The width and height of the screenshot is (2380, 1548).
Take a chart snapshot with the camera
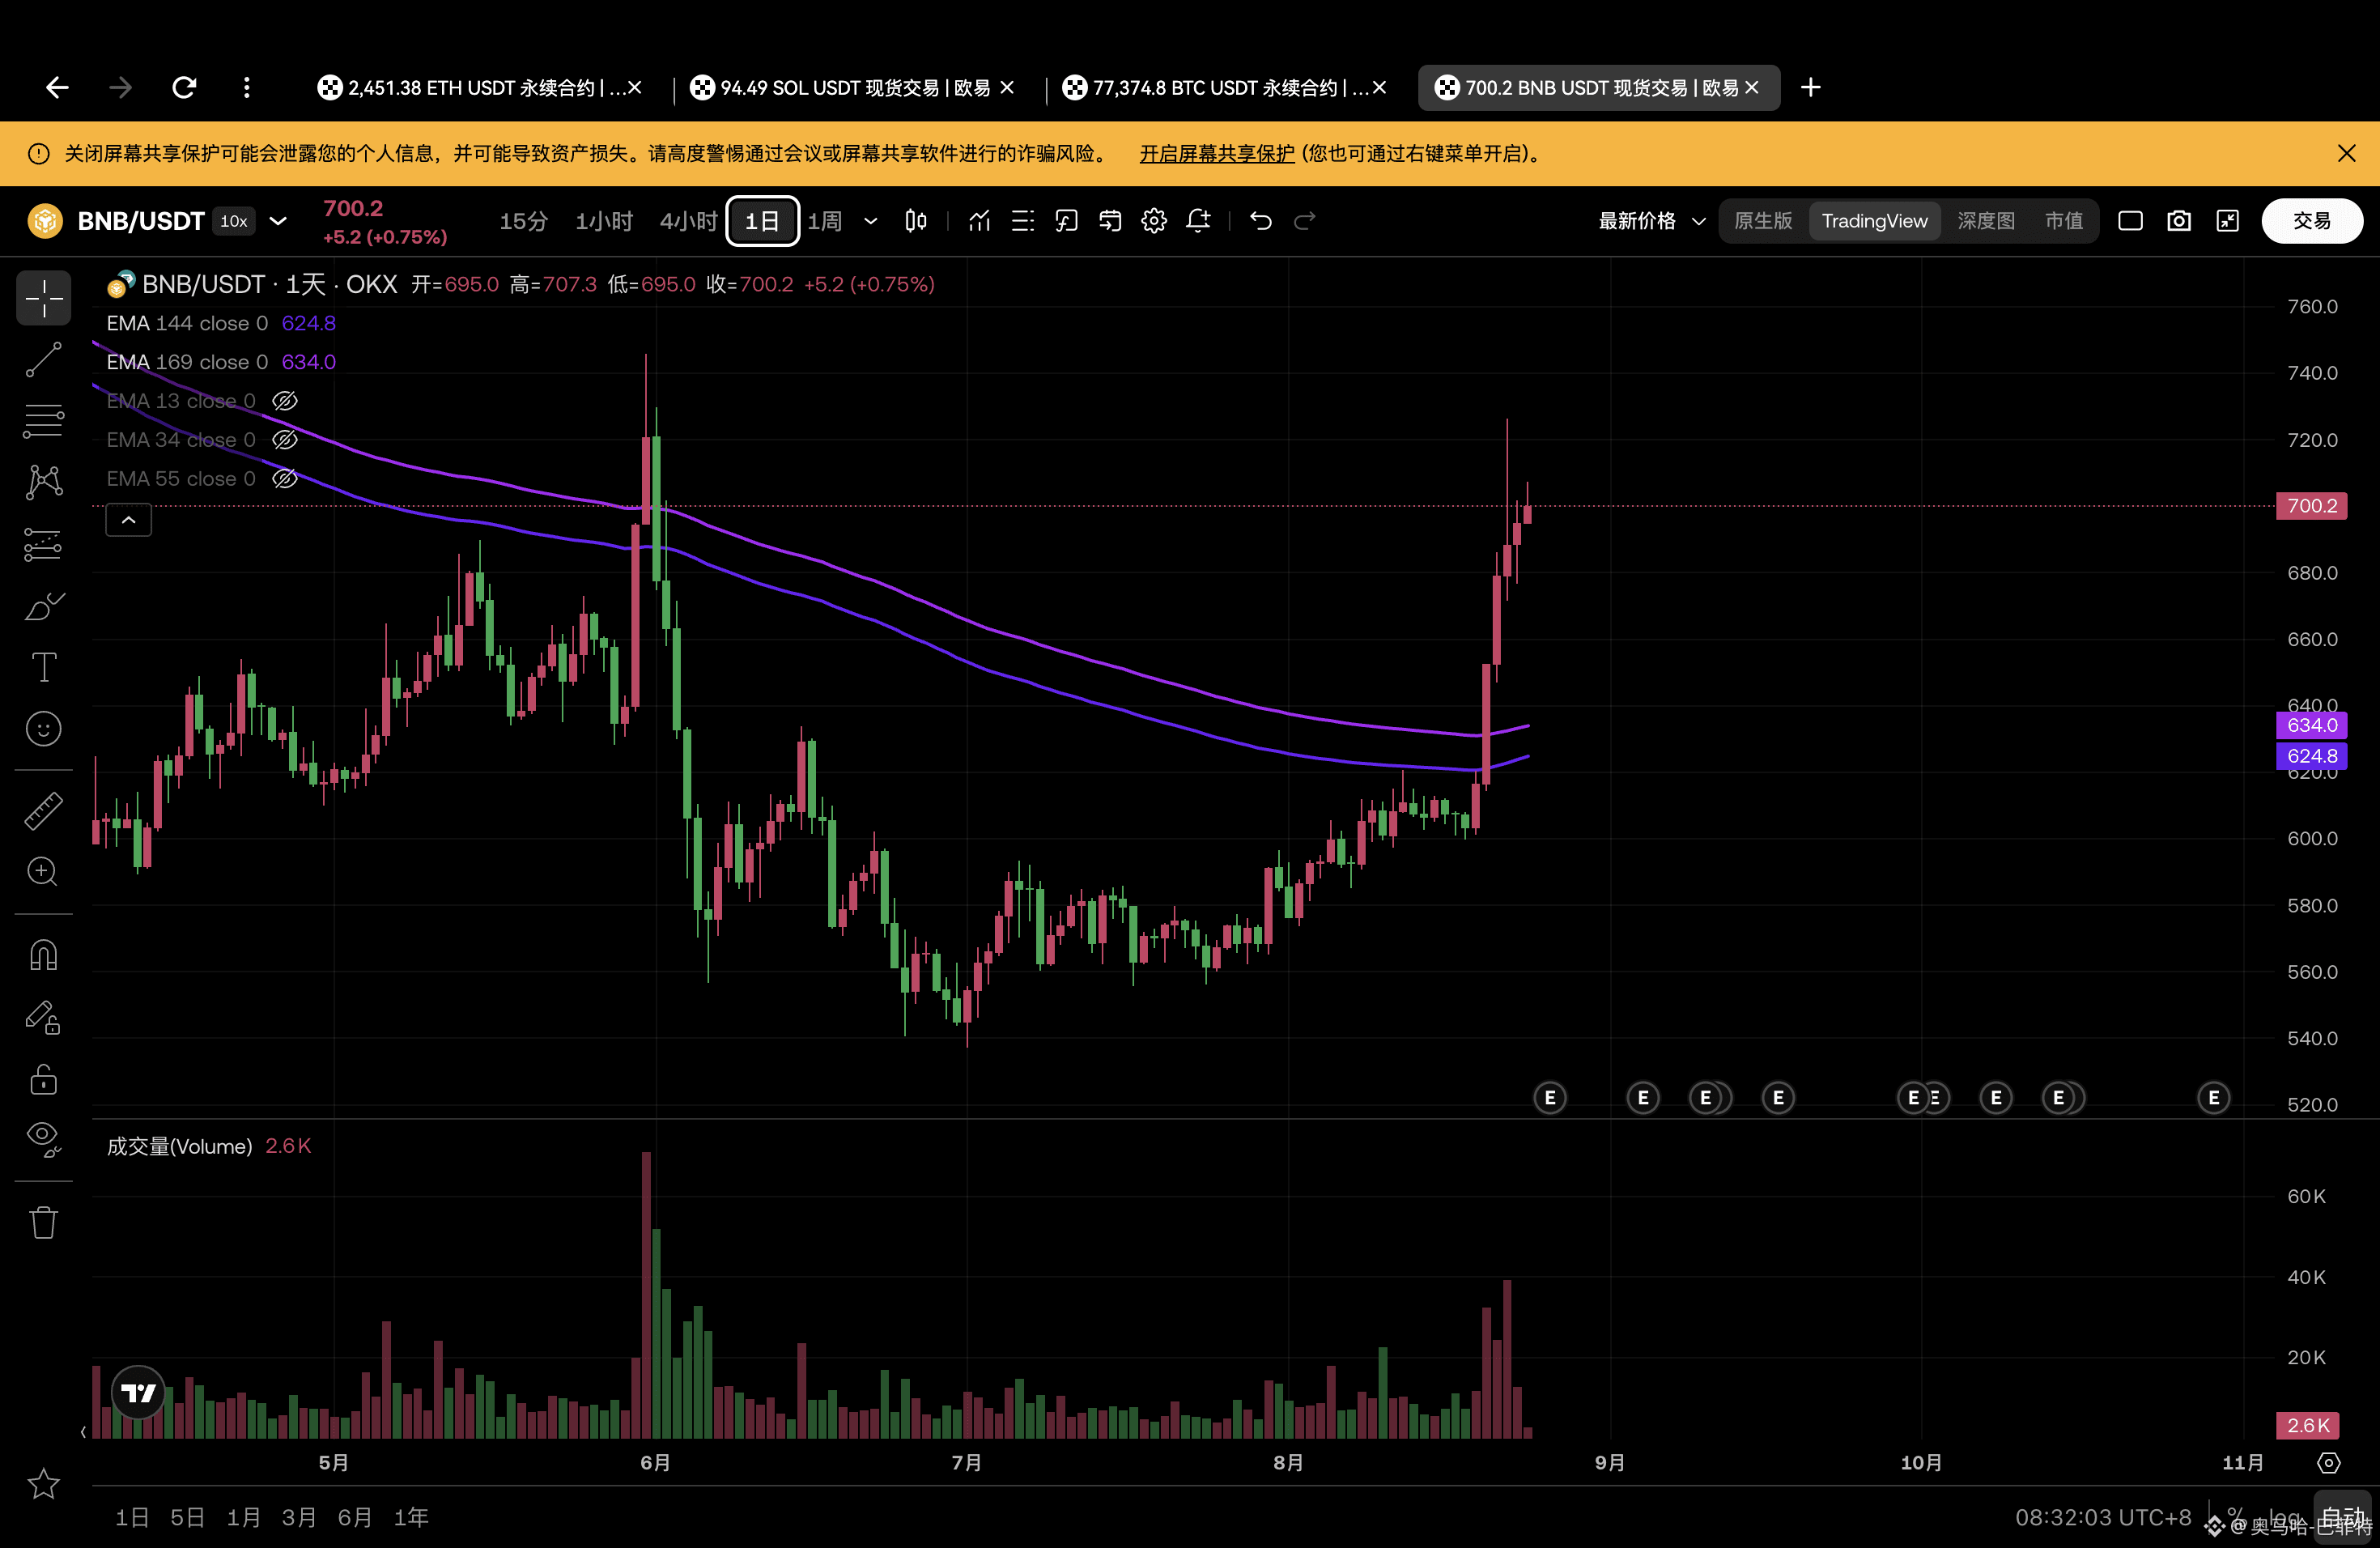[x=2179, y=221]
